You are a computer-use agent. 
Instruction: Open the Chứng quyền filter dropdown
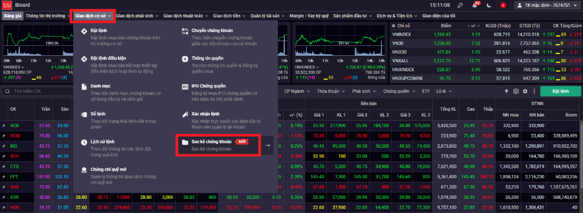coord(400,91)
